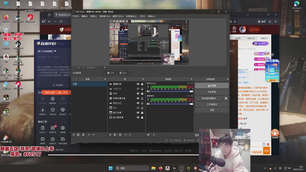
Task: Open 文件(F) menu
Action: coord(76,16)
